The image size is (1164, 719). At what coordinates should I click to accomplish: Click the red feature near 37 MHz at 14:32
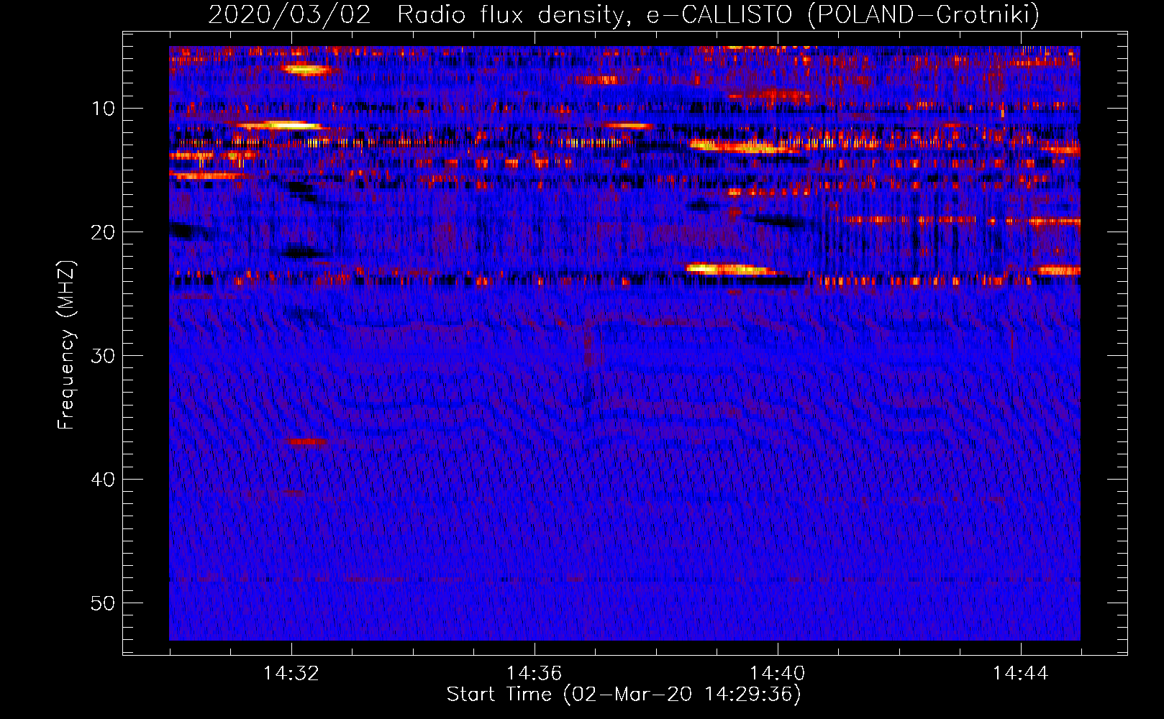(306, 441)
